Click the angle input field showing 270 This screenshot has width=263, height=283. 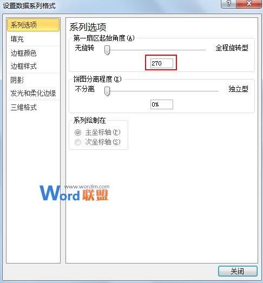(162, 63)
